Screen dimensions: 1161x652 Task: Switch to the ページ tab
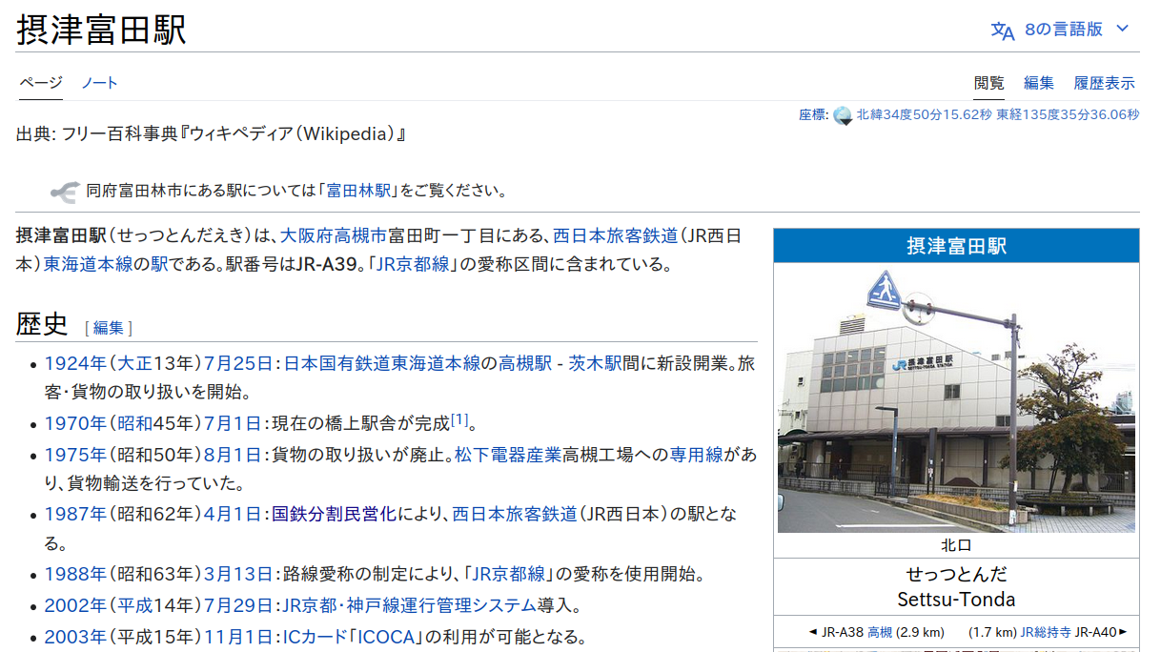pyautogui.click(x=41, y=83)
